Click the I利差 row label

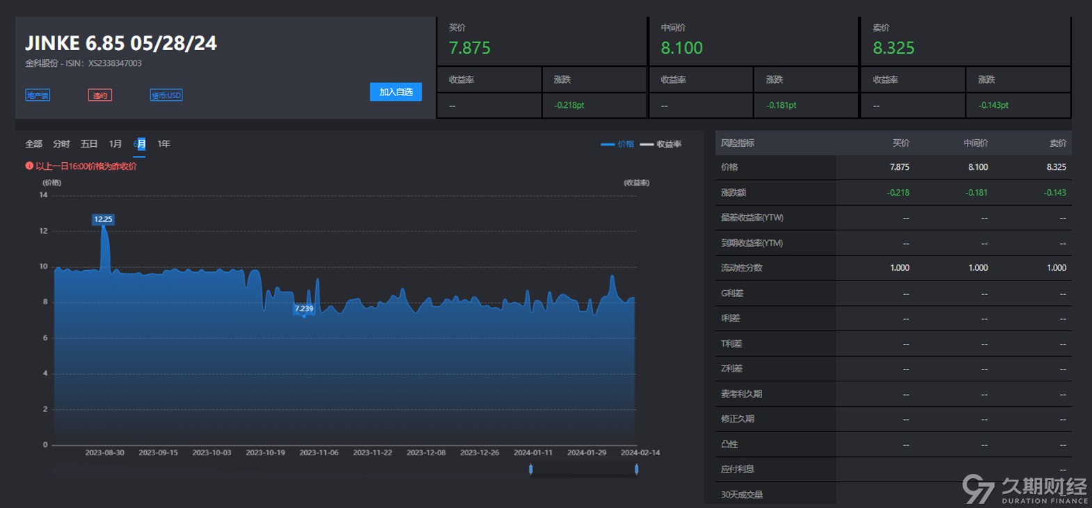pos(731,318)
